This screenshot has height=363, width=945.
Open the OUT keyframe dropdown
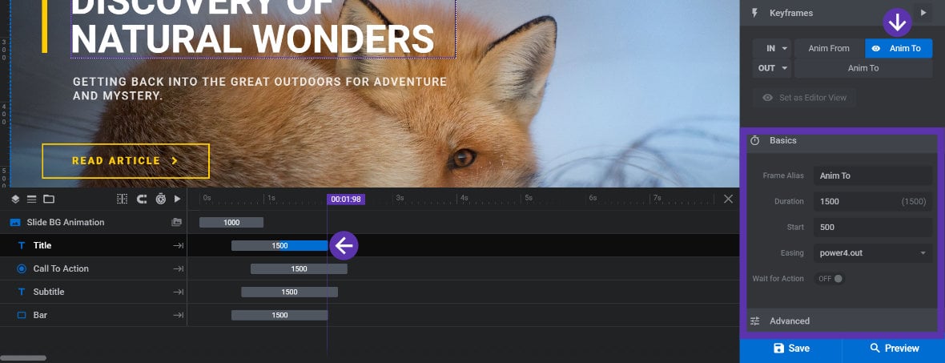click(x=772, y=68)
